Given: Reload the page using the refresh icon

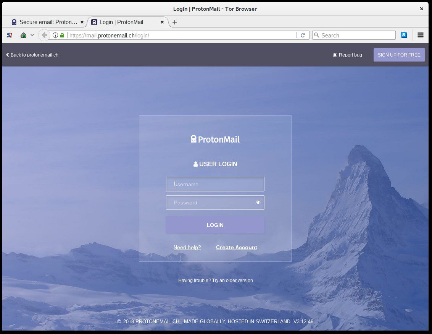Looking at the screenshot, I should (x=303, y=35).
